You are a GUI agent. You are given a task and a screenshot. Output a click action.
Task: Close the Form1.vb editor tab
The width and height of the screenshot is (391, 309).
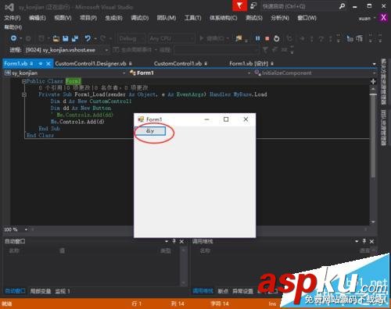click(48, 63)
